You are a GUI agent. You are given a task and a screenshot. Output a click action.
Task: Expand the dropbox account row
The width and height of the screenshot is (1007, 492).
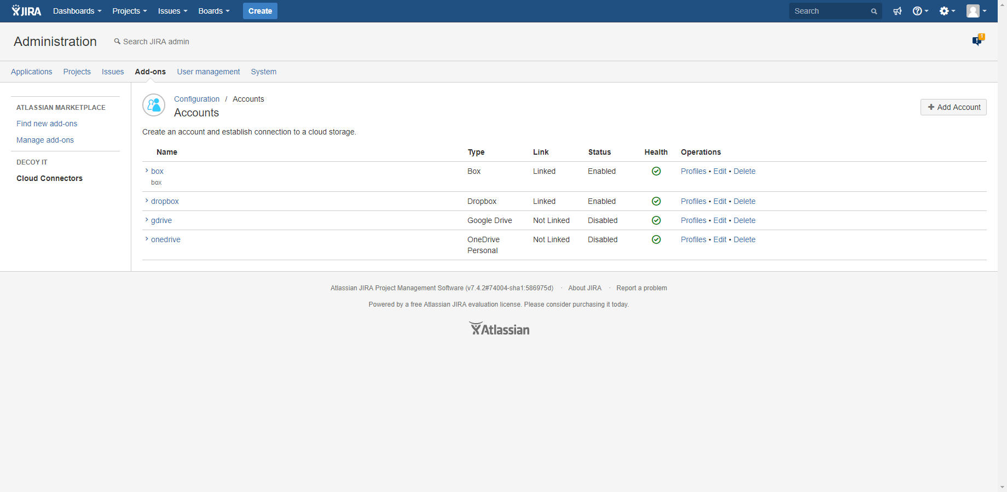[x=147, y=201]
